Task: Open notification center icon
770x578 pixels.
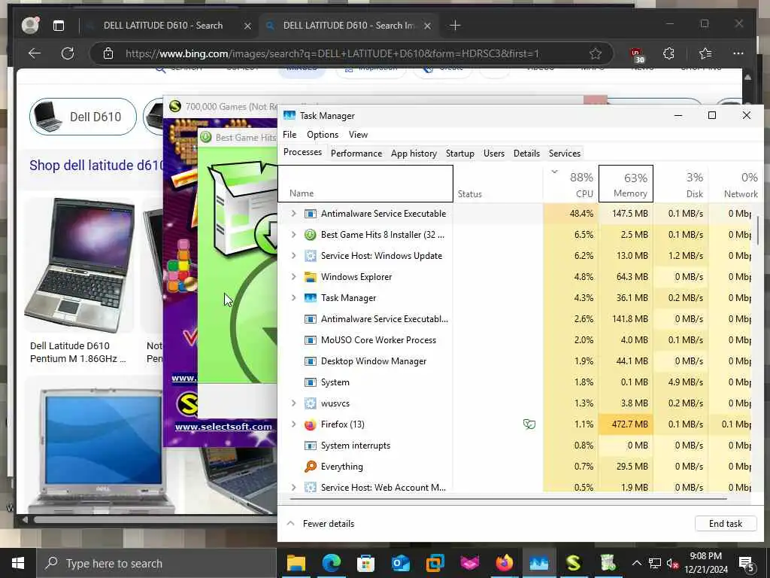Action: pyautogui.click(x=746, y=563)
